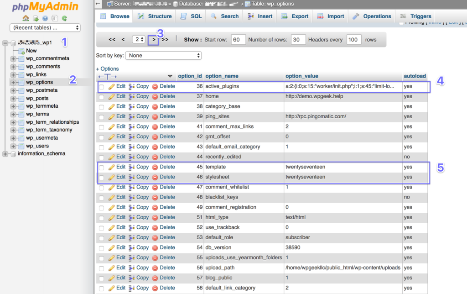Click the reload navigation panel icon
467x294 pixels.
[x=64, y=18]
